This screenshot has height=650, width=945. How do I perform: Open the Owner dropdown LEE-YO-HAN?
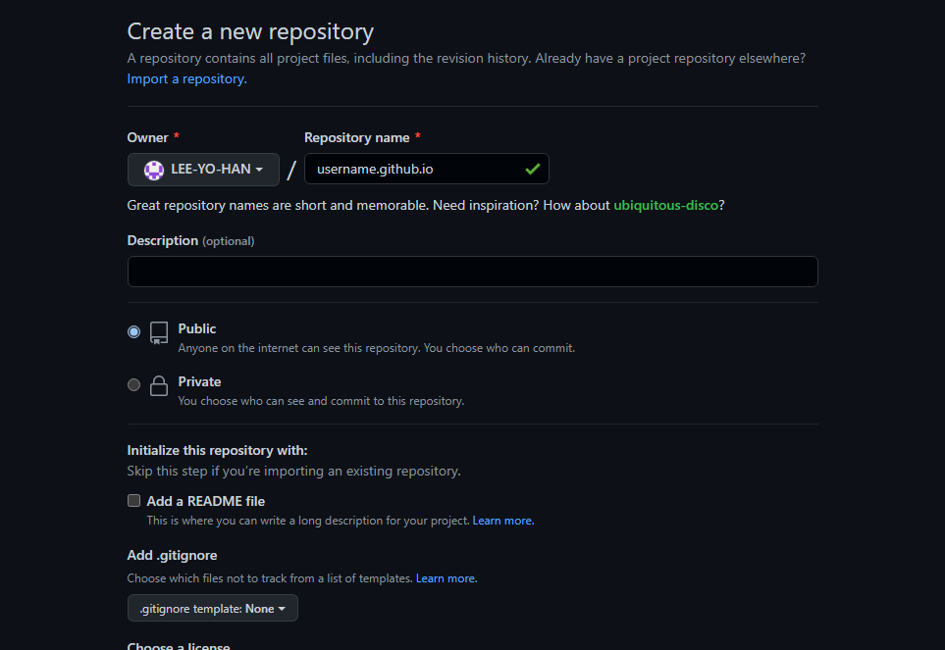(x=203, y=170)
